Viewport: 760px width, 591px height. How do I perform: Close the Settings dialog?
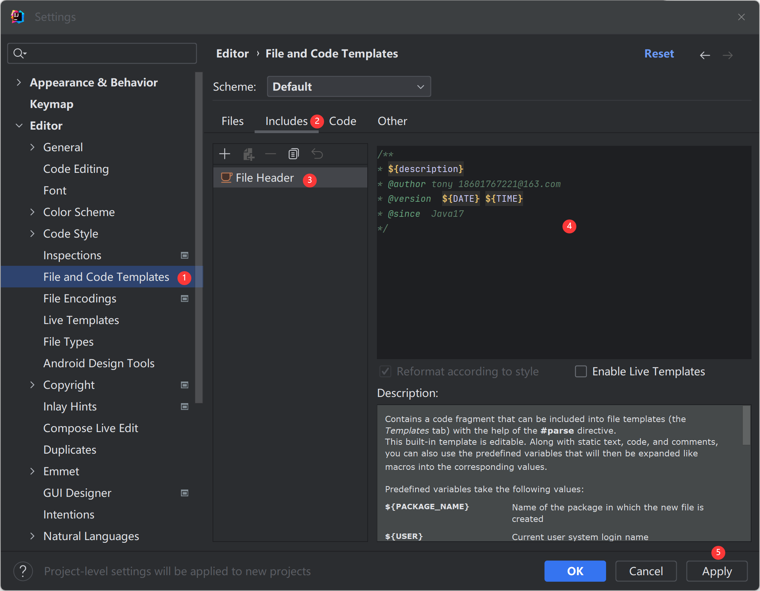[741, 17]
